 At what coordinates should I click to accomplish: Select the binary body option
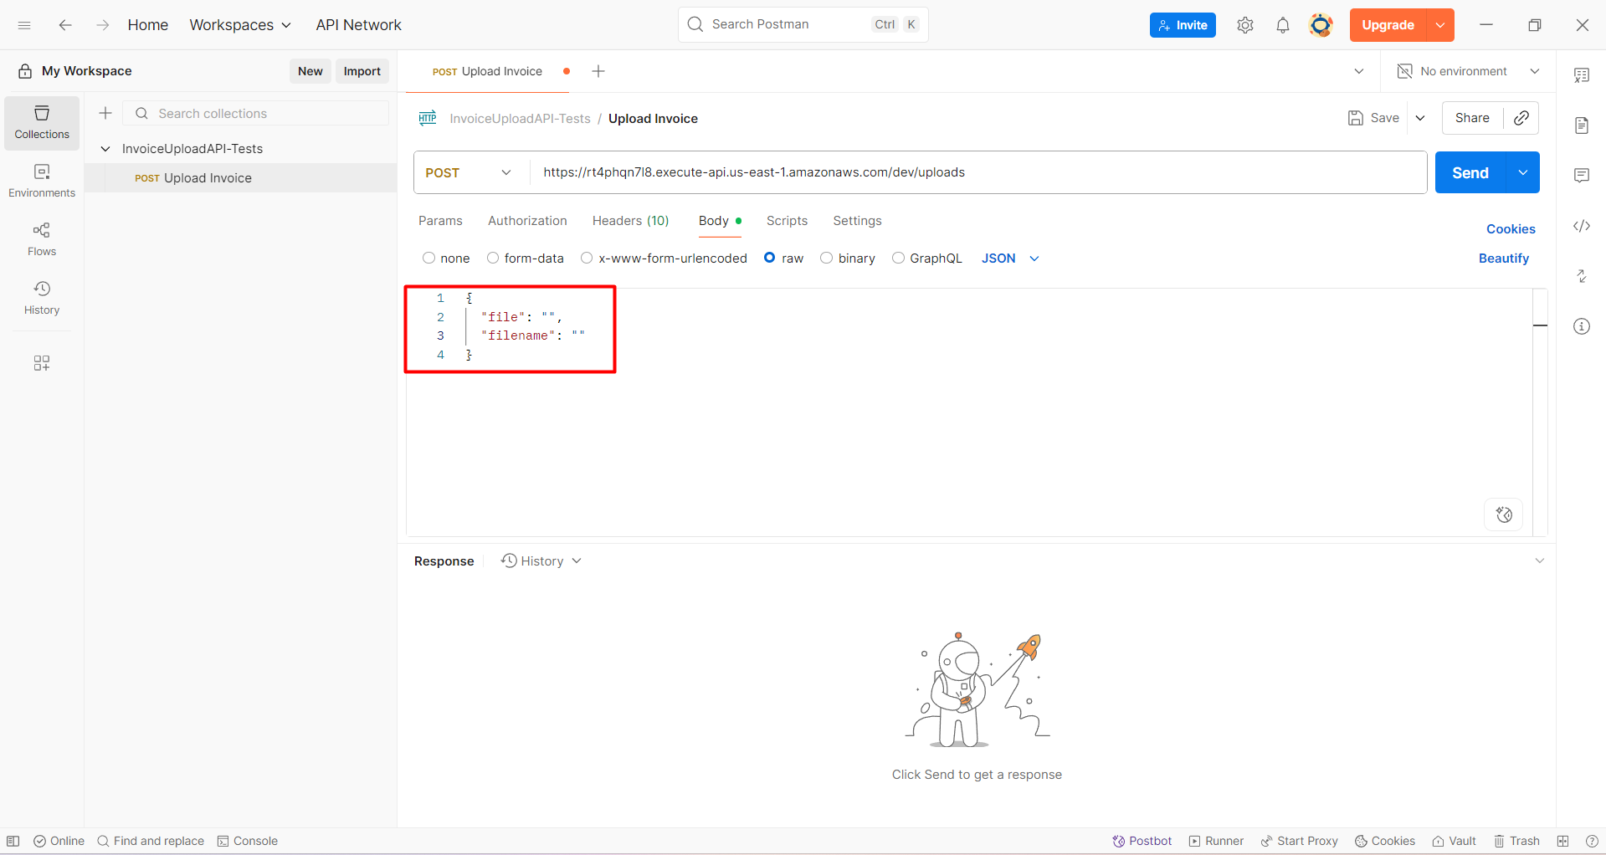pos(827,259)
